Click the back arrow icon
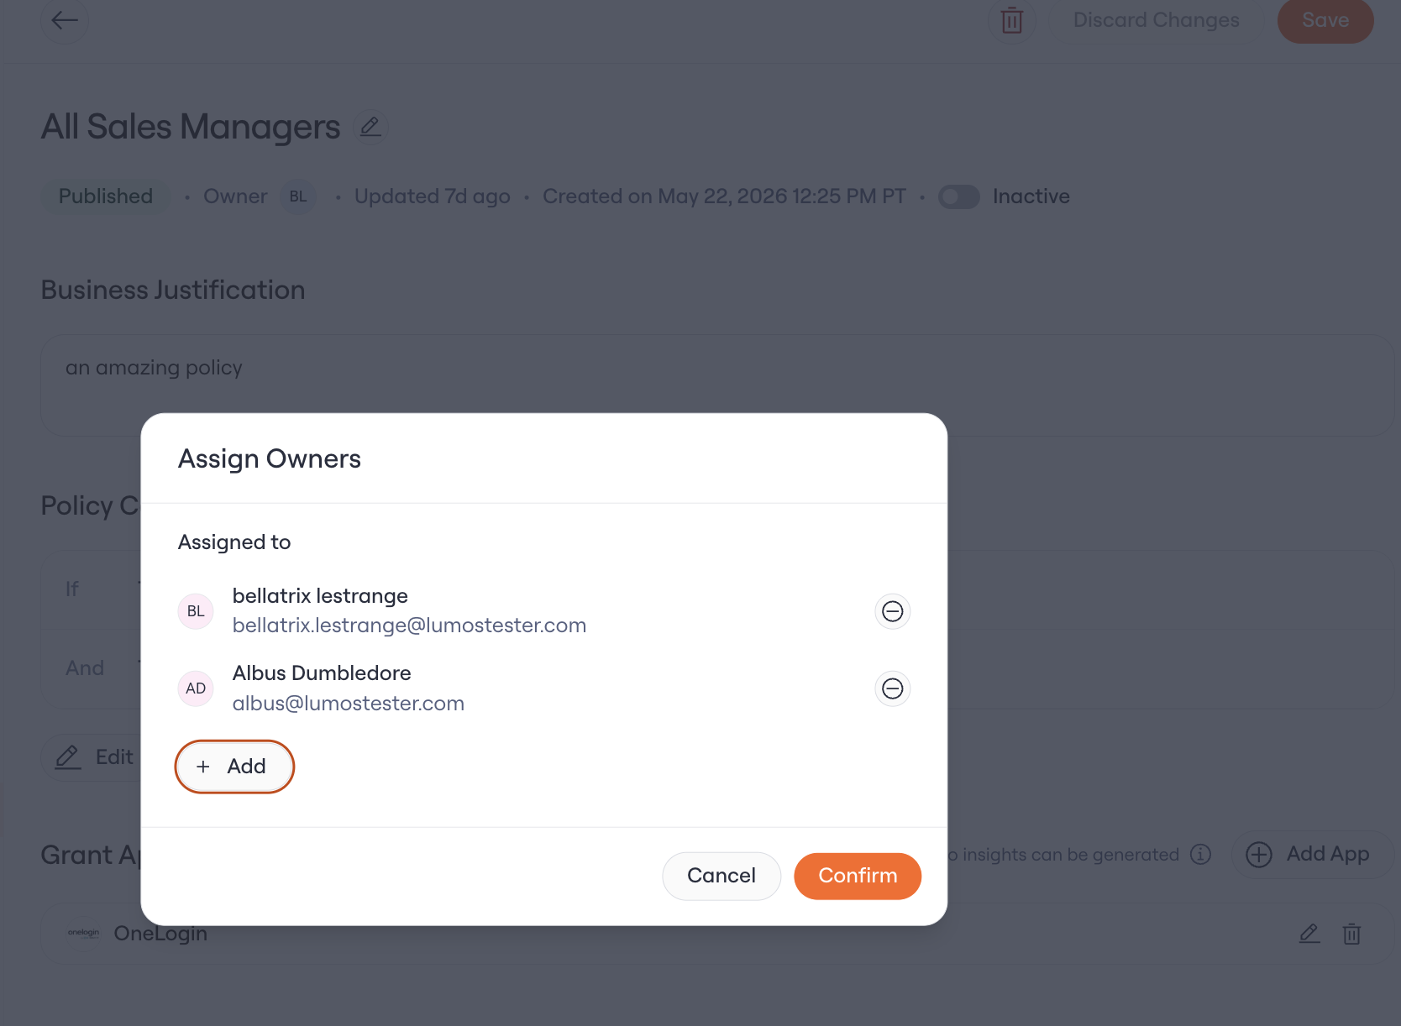 point(65,19)
